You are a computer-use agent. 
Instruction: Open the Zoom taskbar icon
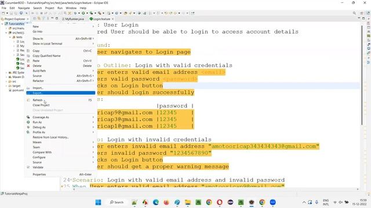[x=272, y=202]
